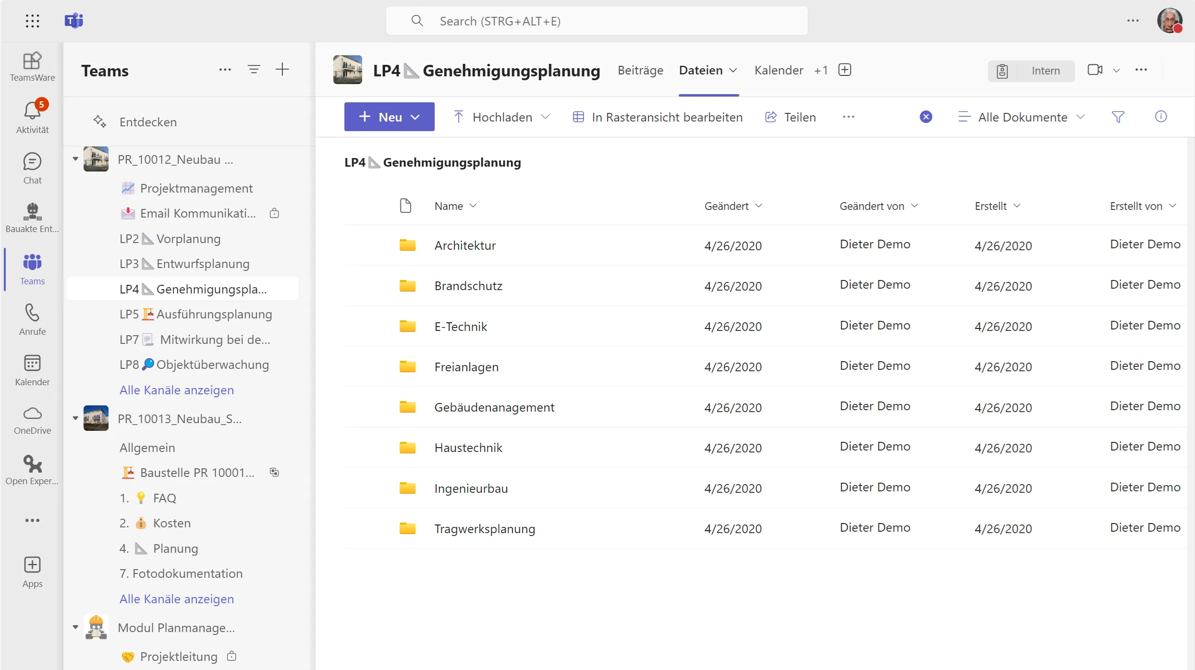Start a meeting with camera icon

(1095, 70)
